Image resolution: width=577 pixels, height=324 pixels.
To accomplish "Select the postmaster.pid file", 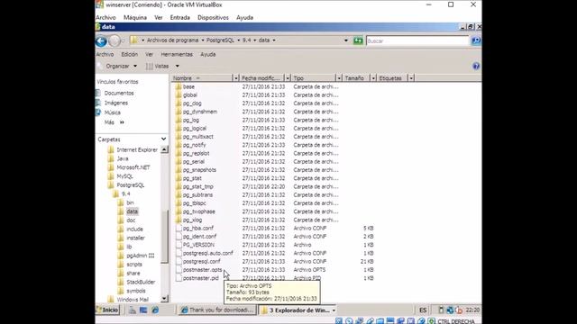I will 201,278.
